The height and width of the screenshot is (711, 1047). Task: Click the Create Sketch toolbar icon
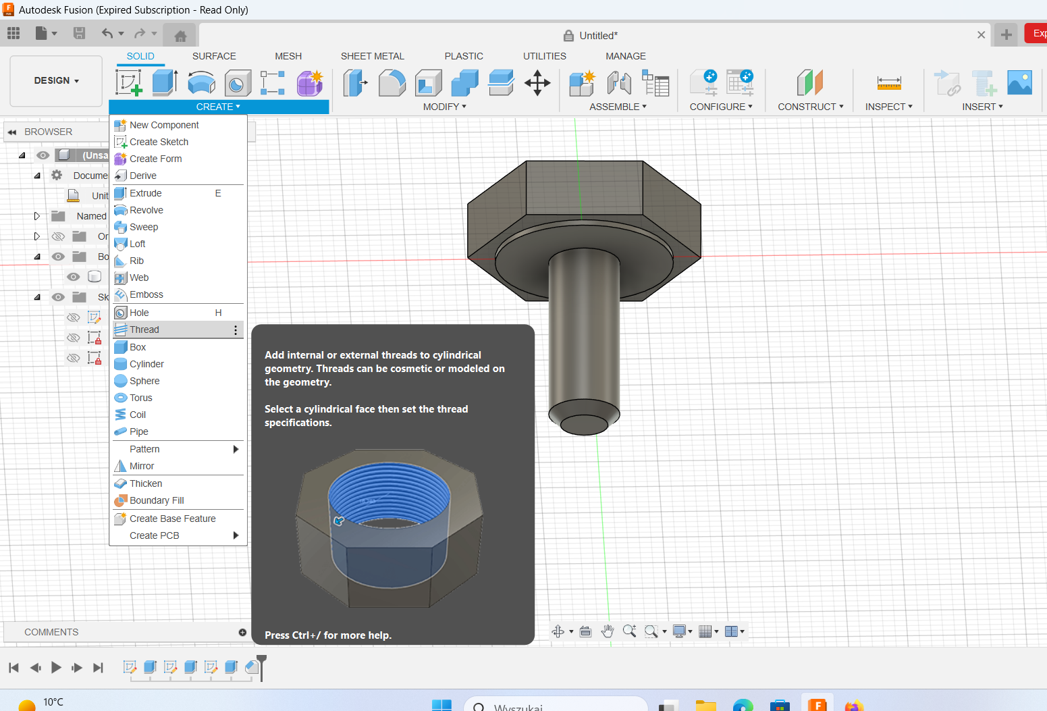[x=129, y=83]
